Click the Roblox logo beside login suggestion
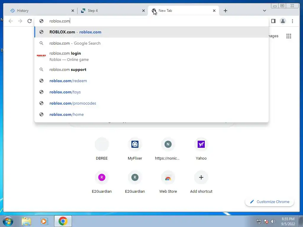This screenshot has width=303, height=227. pyautogui.click(x=41, y=56)
